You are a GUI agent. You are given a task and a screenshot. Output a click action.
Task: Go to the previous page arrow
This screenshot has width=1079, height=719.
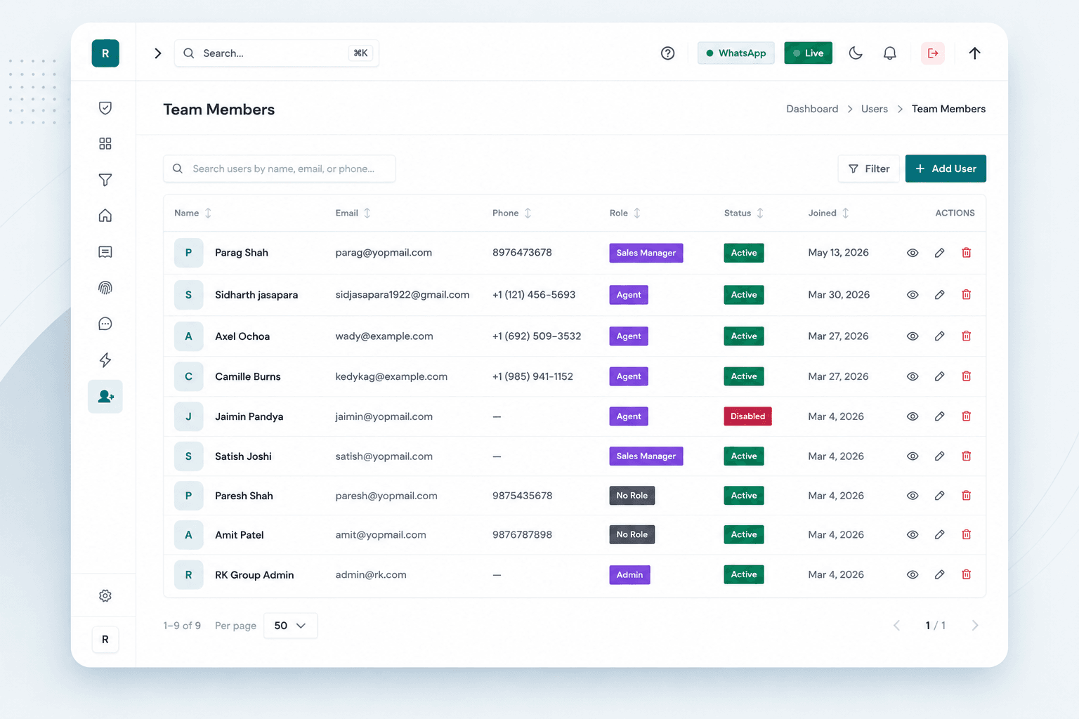(896, 626)
